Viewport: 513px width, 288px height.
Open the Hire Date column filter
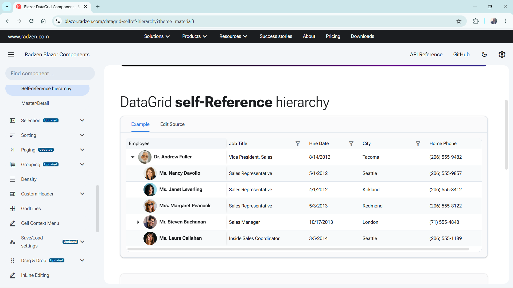(x=351, y=143)
